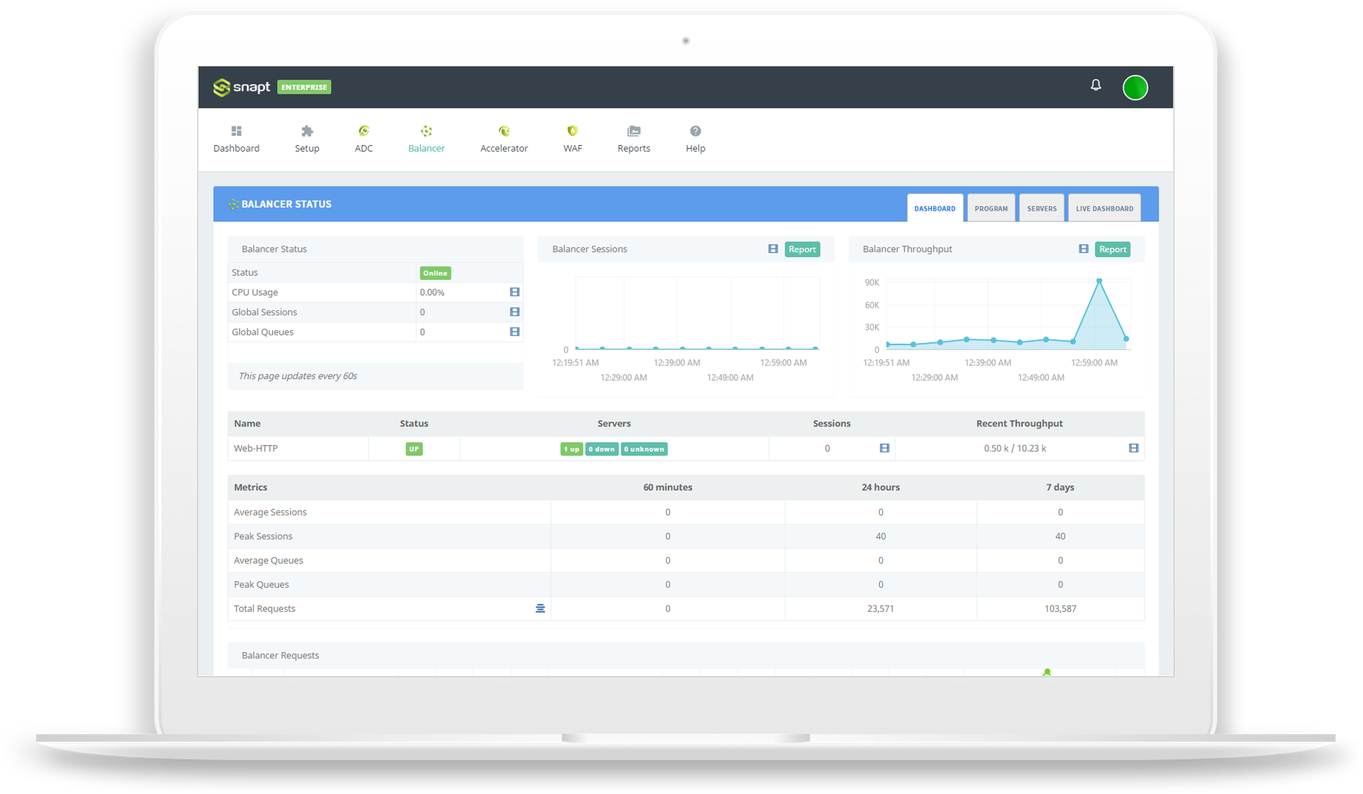Expand Total Requests list icon
The image size is (1363, 794).
point(540,608)
